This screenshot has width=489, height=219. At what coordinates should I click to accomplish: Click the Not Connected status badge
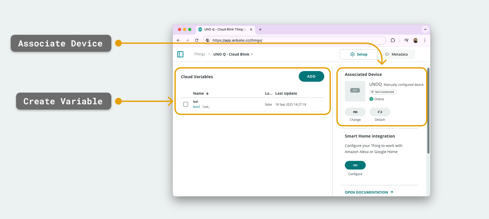click(383, 92)
